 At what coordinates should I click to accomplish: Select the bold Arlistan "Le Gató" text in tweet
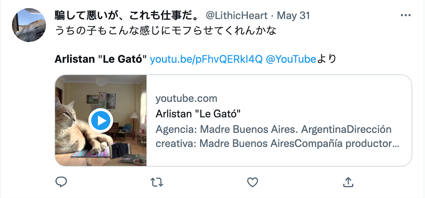(x=101, y=59)
